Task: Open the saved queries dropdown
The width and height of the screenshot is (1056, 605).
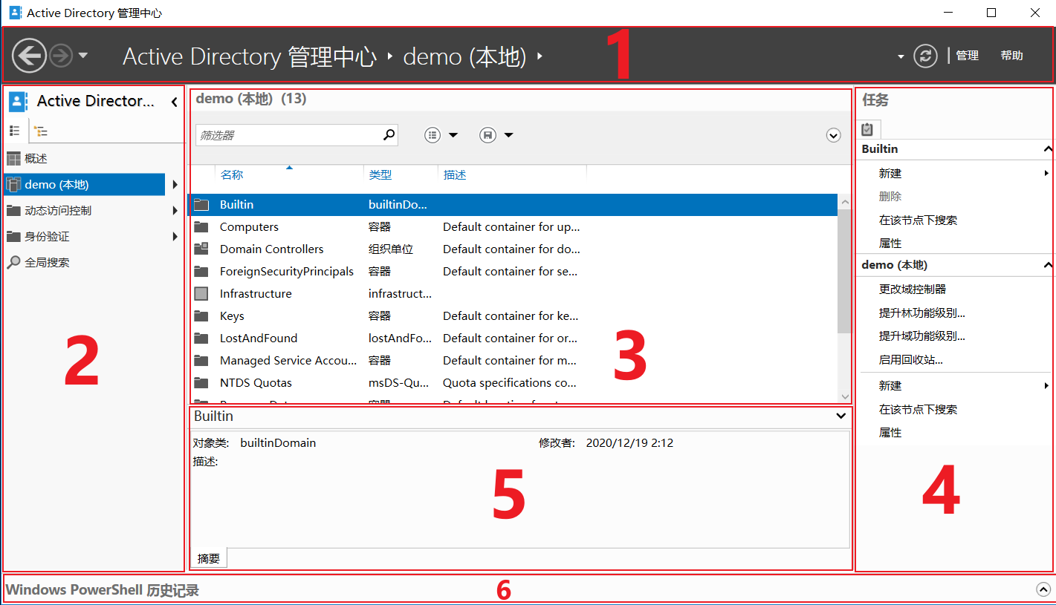Action: [x=497, y=135]
